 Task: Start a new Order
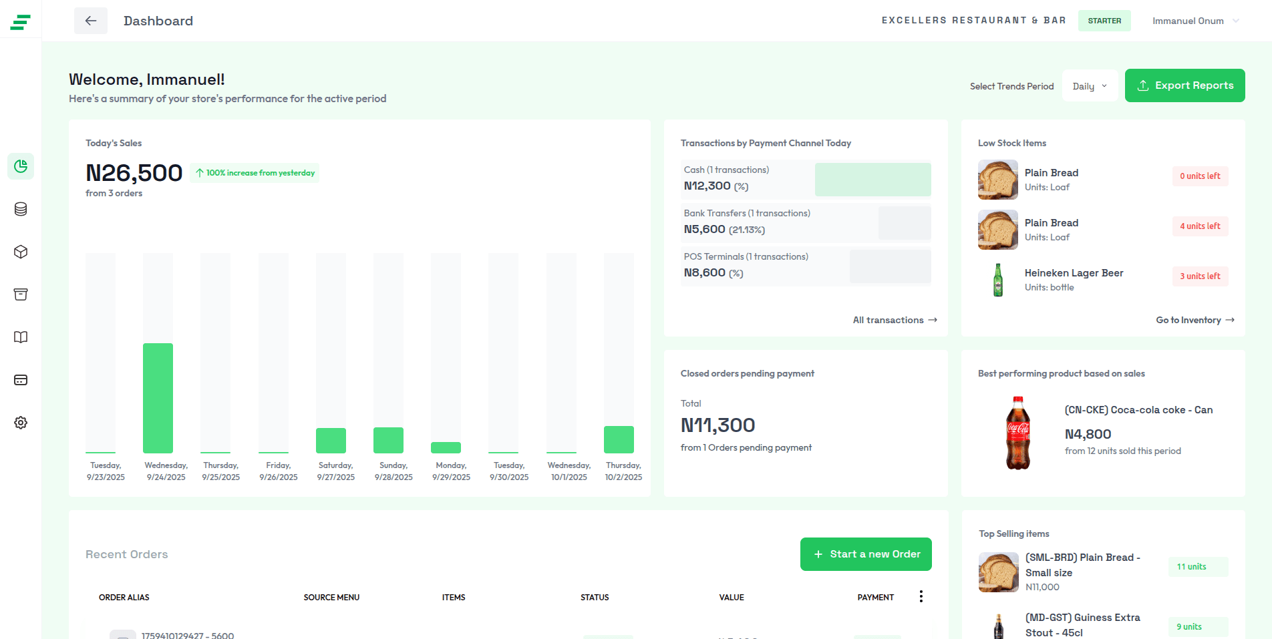866,554
